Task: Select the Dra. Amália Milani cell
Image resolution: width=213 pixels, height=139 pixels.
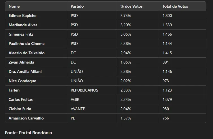Action: 25,71
